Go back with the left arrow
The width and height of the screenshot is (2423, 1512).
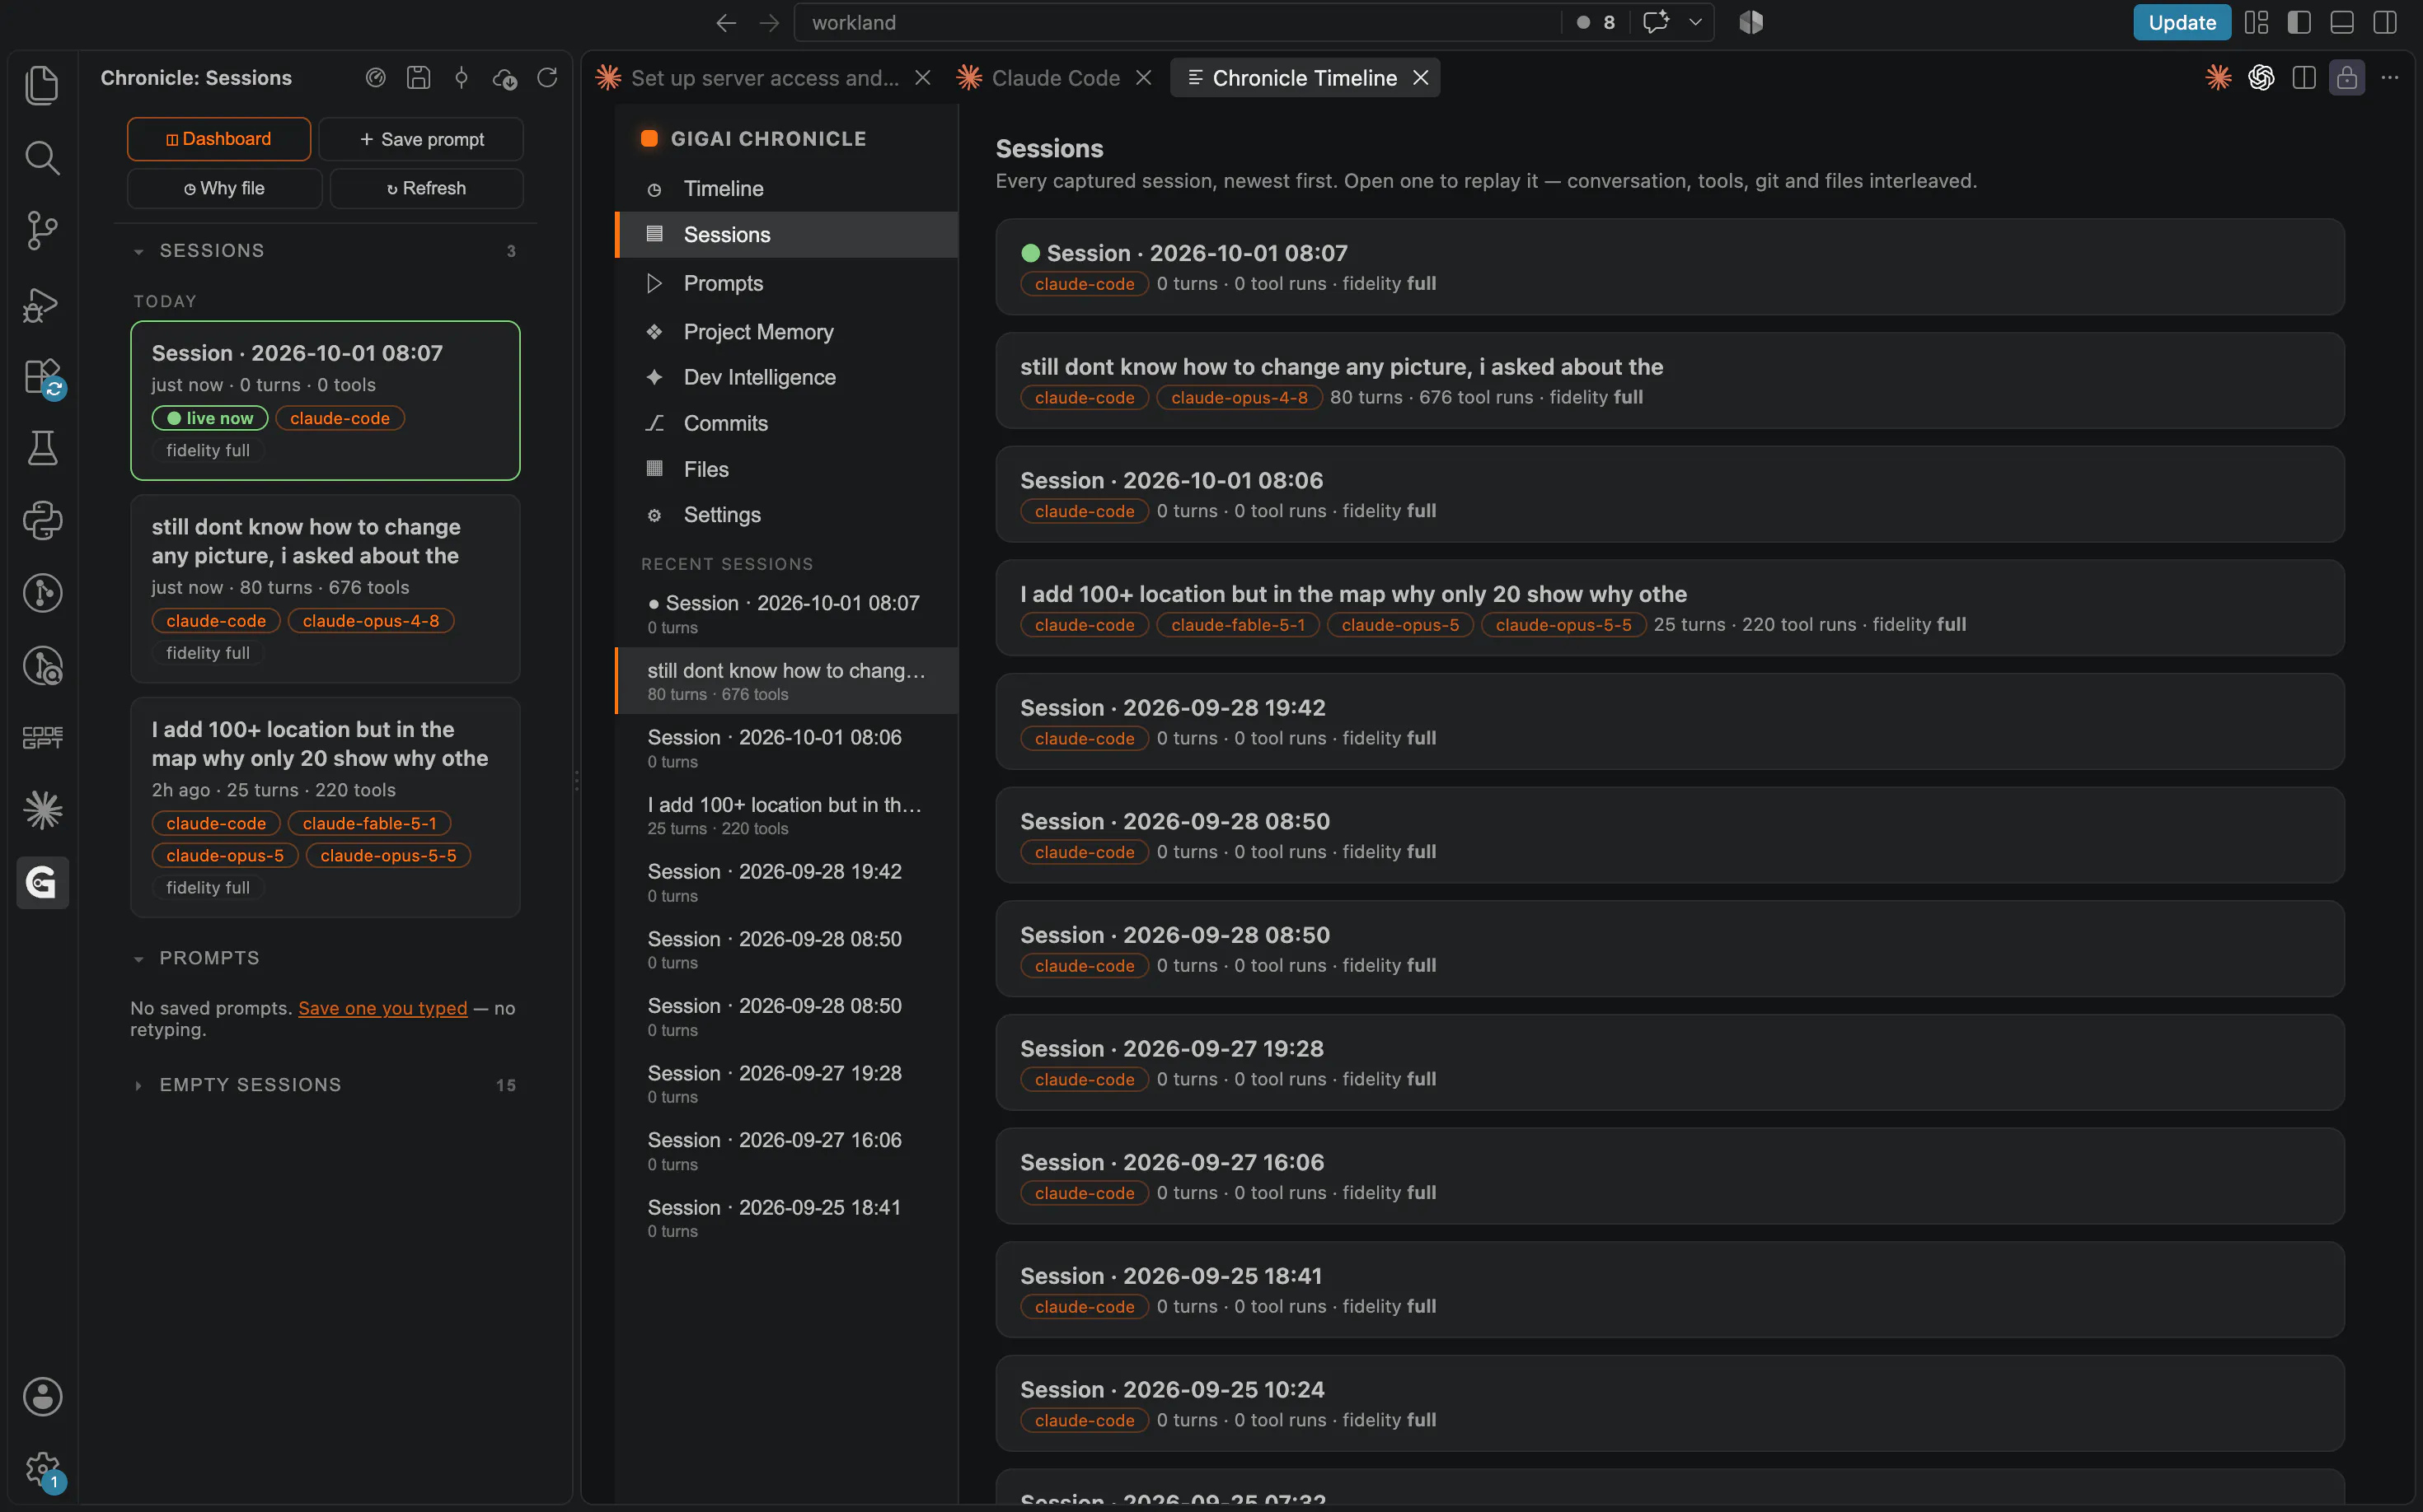click(727, 23)
